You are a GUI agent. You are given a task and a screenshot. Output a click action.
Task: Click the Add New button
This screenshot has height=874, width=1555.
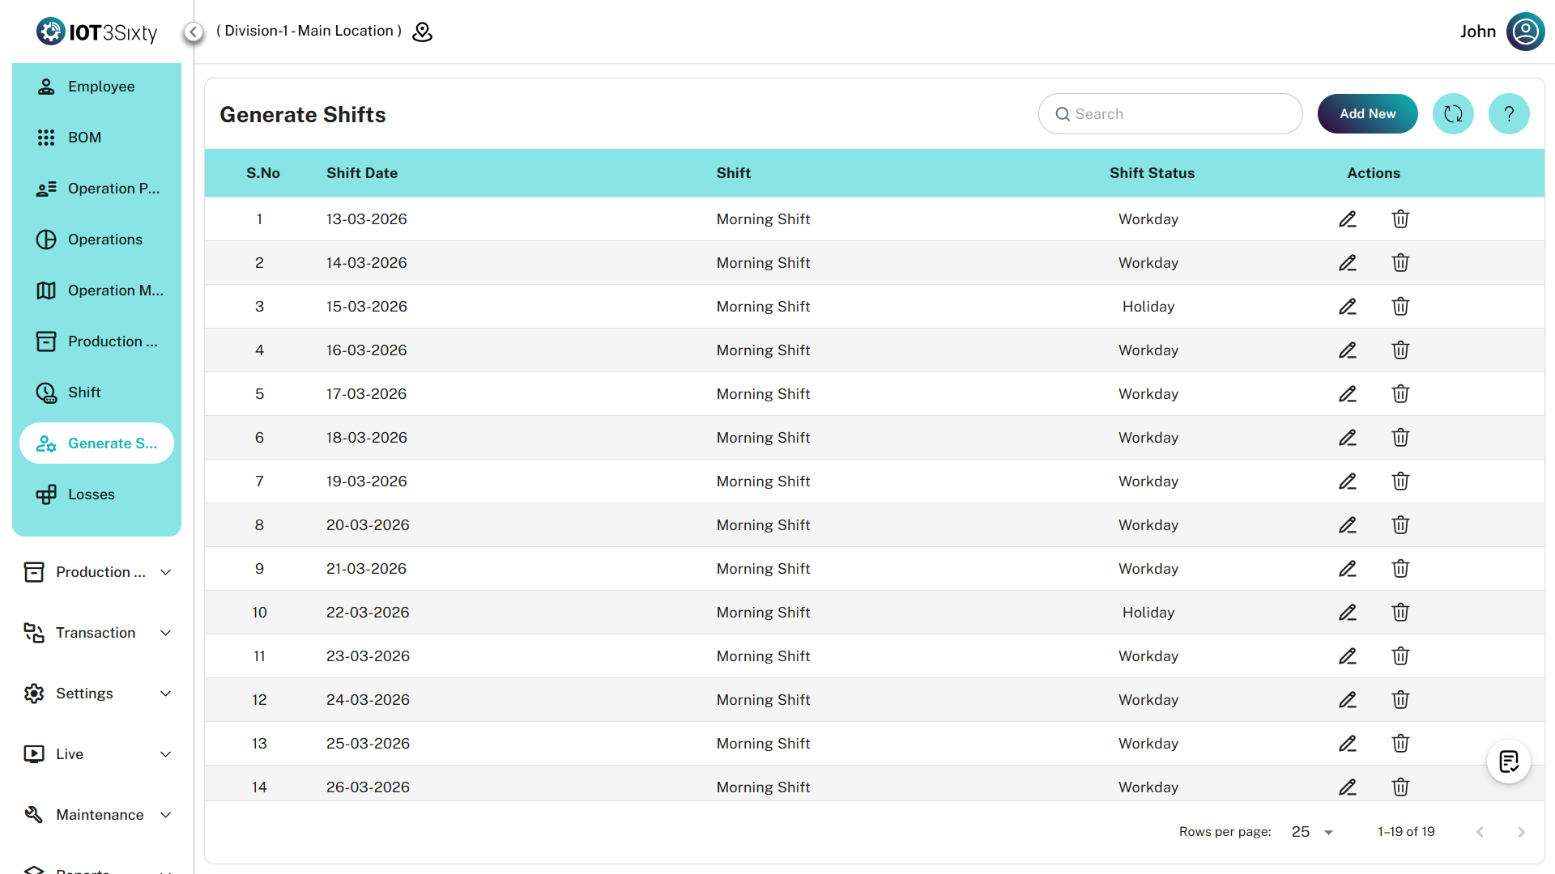pyautogui.click(x=1367, y=114)
